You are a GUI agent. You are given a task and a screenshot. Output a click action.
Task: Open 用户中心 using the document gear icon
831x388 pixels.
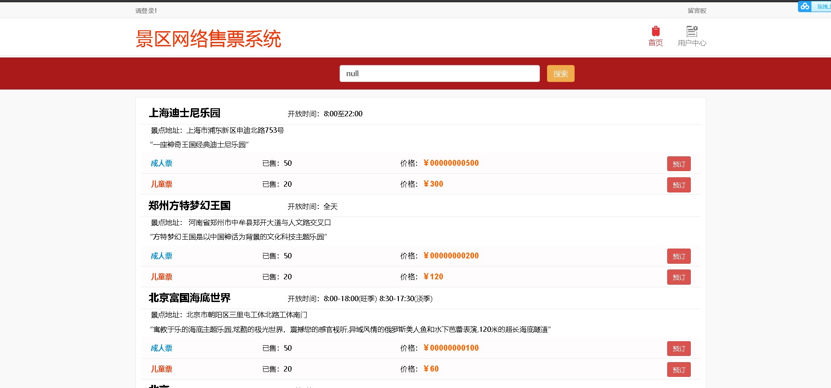pyautogui.click(x=692, y=32)
